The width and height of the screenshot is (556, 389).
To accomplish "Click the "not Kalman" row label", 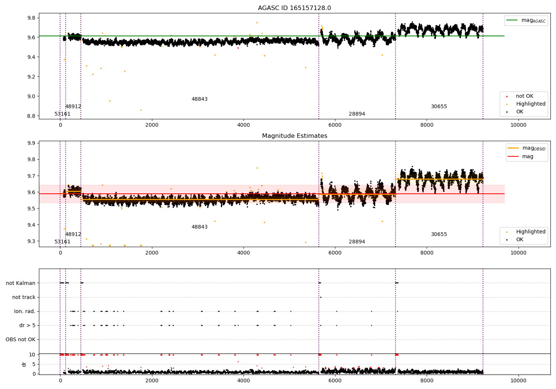I will 21,283.
